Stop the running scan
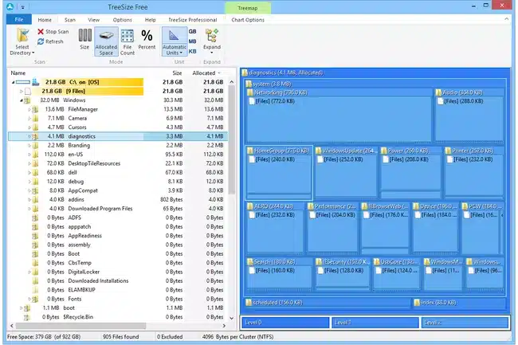The image size is (518, 345). [52, 32]
